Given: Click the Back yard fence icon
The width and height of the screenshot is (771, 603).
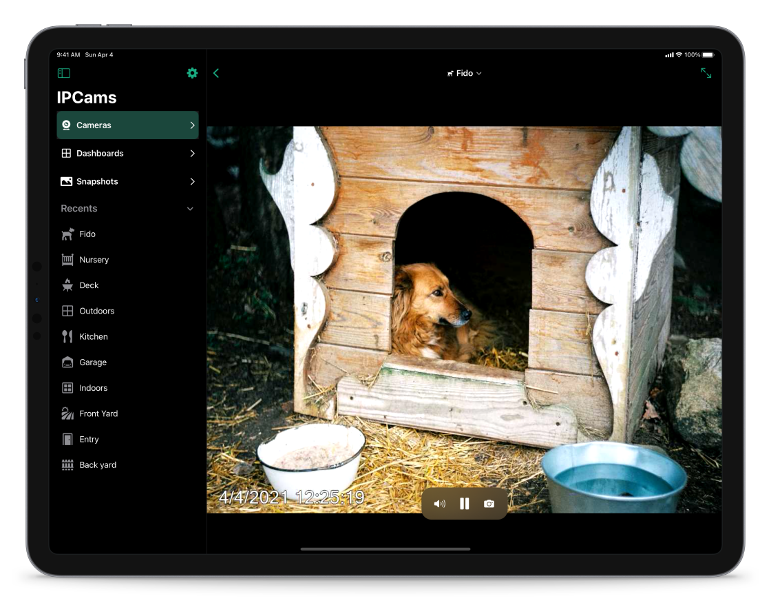Looking at the screenshot, I should [67, 465].
